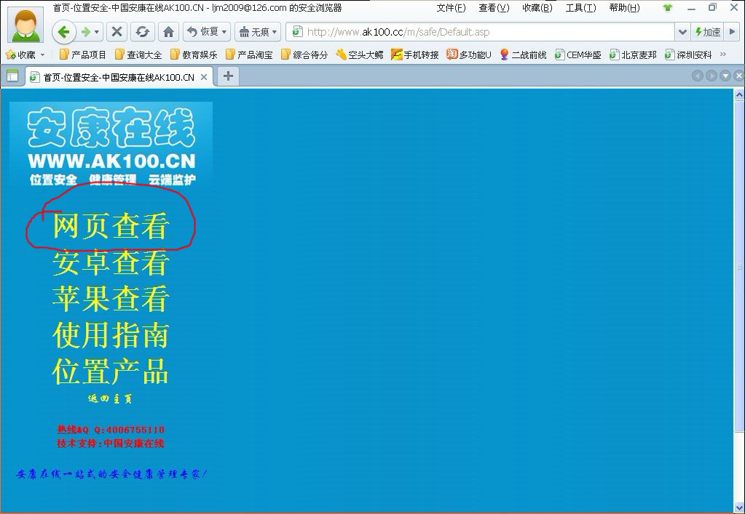
Task: Open the 深圳安科 bookmark
Action: pos(688,55)
